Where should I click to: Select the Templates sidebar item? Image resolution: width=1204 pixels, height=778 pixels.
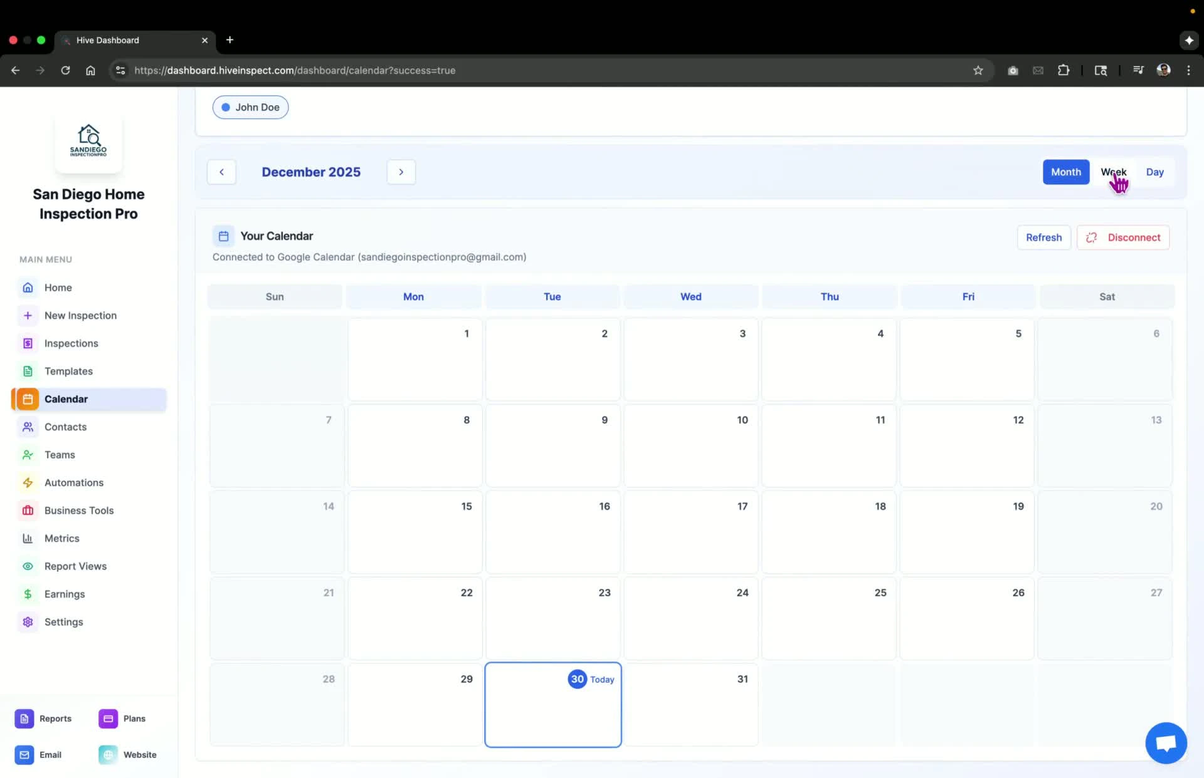coord(68,371)
